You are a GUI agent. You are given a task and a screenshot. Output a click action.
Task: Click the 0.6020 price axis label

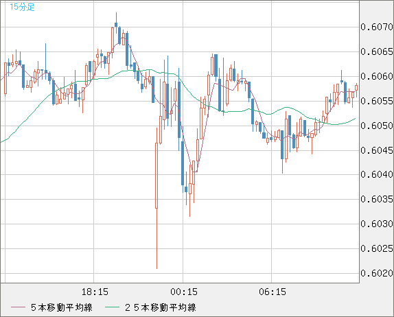(x=377, y=273)
